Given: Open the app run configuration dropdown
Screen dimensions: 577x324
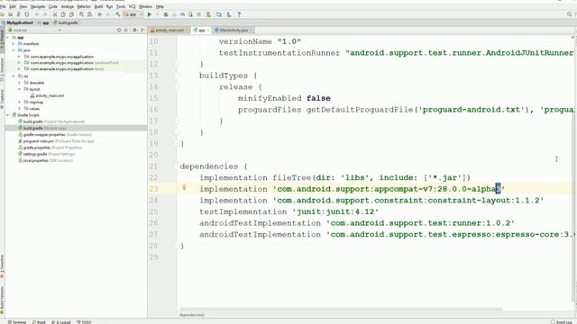Looking at the screenshot, I should (133, 14).
